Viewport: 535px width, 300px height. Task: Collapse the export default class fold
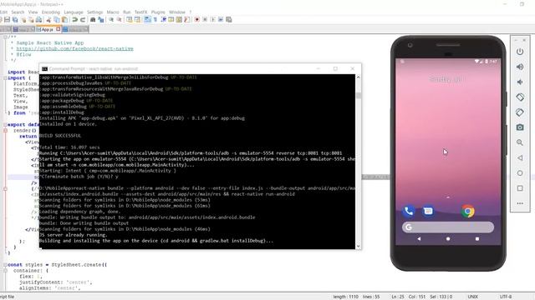[x=6, y=124]
